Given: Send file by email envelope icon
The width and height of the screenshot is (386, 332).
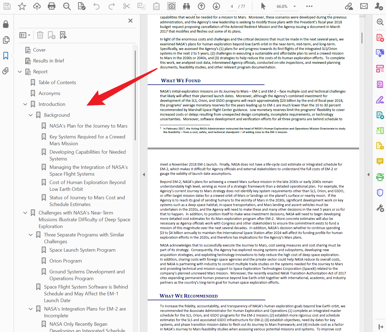Looking at the screenshot, I should coord(364,6).
